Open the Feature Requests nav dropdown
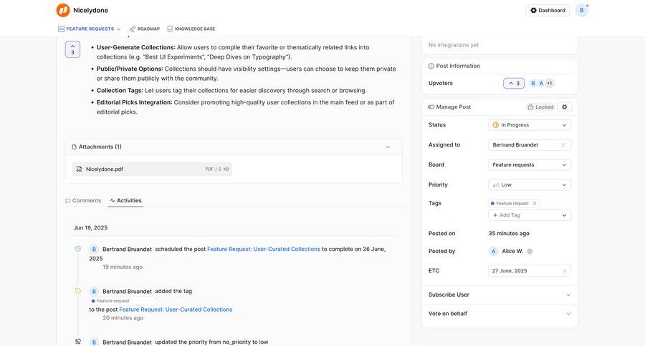 pyautogui.click(x=90, y=29)
